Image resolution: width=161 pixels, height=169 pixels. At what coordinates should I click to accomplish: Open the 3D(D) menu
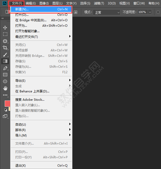pyautogui.click(x=112, y=3)
